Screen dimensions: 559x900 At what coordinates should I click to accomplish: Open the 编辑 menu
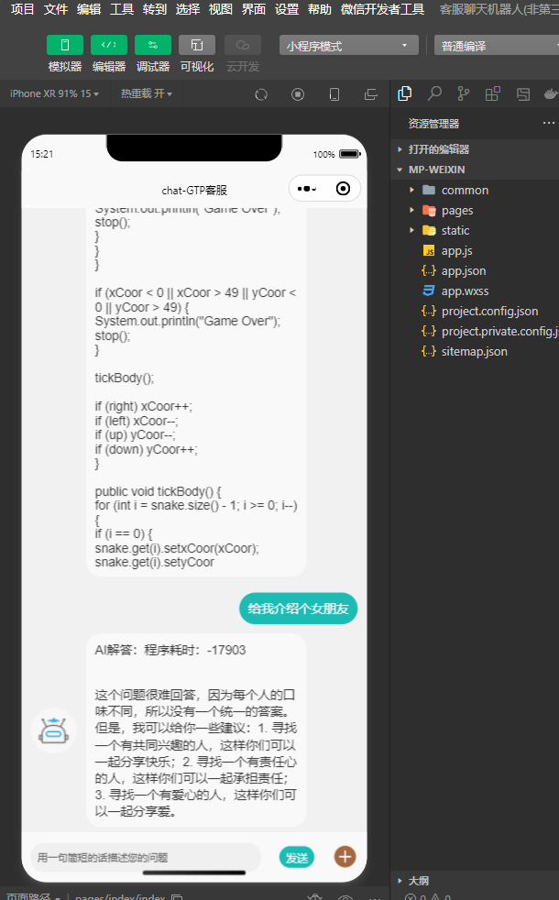pos(89,9)
